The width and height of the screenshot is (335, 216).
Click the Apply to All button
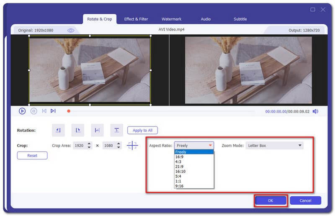pos(142,130)
